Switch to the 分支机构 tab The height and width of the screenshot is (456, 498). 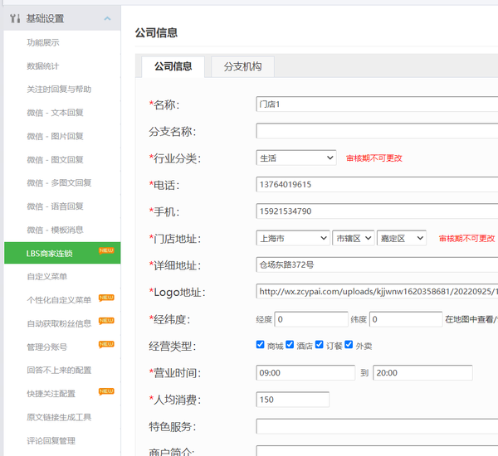click(242, 66)
